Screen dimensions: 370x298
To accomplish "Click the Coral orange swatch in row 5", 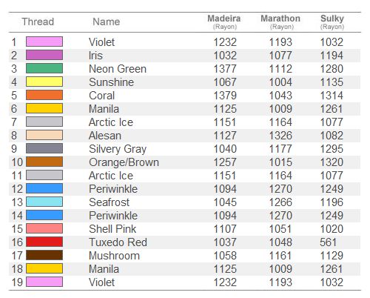I will 44,95.
